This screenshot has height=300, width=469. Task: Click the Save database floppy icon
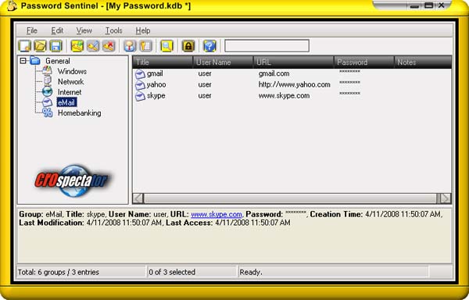55,46
